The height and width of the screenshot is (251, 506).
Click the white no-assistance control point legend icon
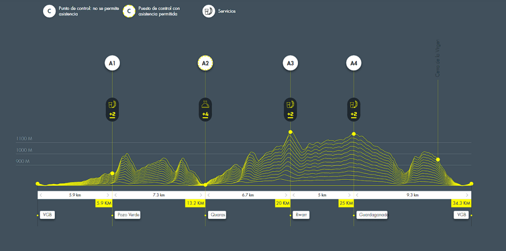(x=49, y=11)
